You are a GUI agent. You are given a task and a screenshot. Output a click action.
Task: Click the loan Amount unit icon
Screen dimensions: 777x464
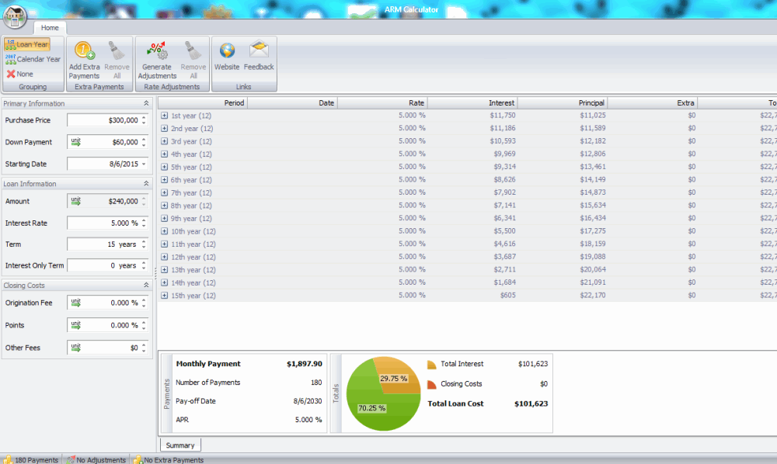click(75, 201)
